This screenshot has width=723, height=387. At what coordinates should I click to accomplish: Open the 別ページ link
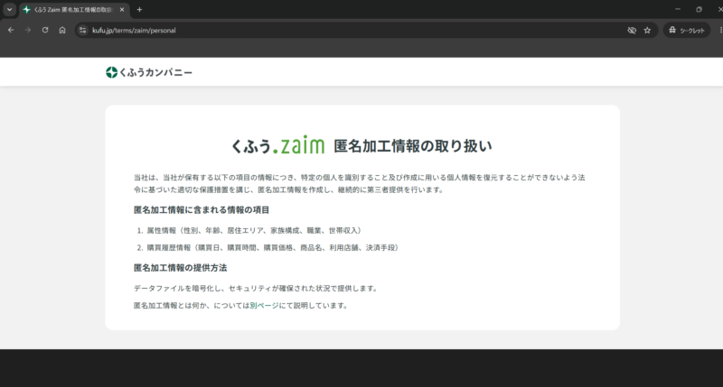(264, 306)
